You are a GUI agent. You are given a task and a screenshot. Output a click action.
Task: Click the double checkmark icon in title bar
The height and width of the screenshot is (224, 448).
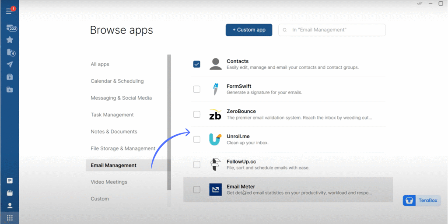click(419, 3)
